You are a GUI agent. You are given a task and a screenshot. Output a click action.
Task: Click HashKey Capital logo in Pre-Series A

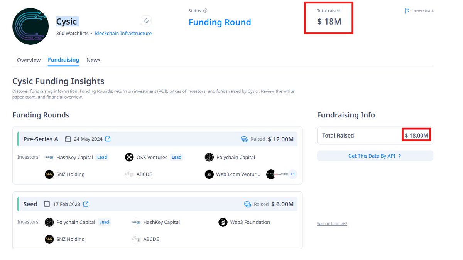click(x=49, y=157)
